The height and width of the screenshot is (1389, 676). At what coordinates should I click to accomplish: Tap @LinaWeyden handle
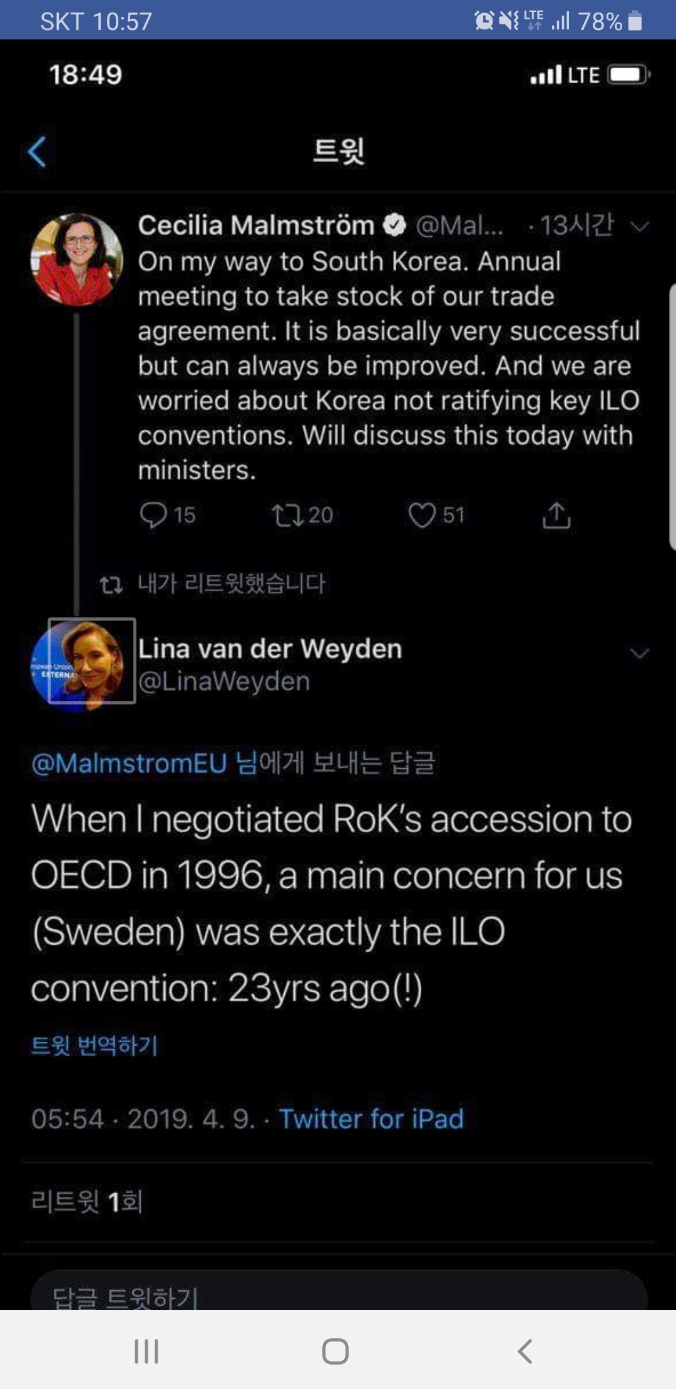pos(224,681)
